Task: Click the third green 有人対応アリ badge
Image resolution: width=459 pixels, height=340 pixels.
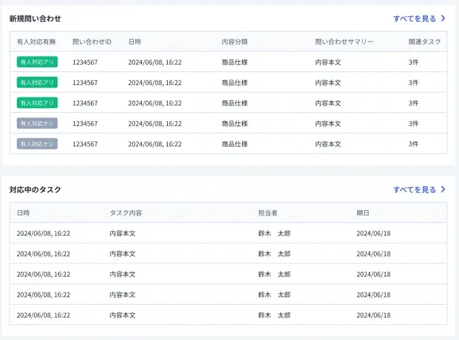Action: point(37,103)
